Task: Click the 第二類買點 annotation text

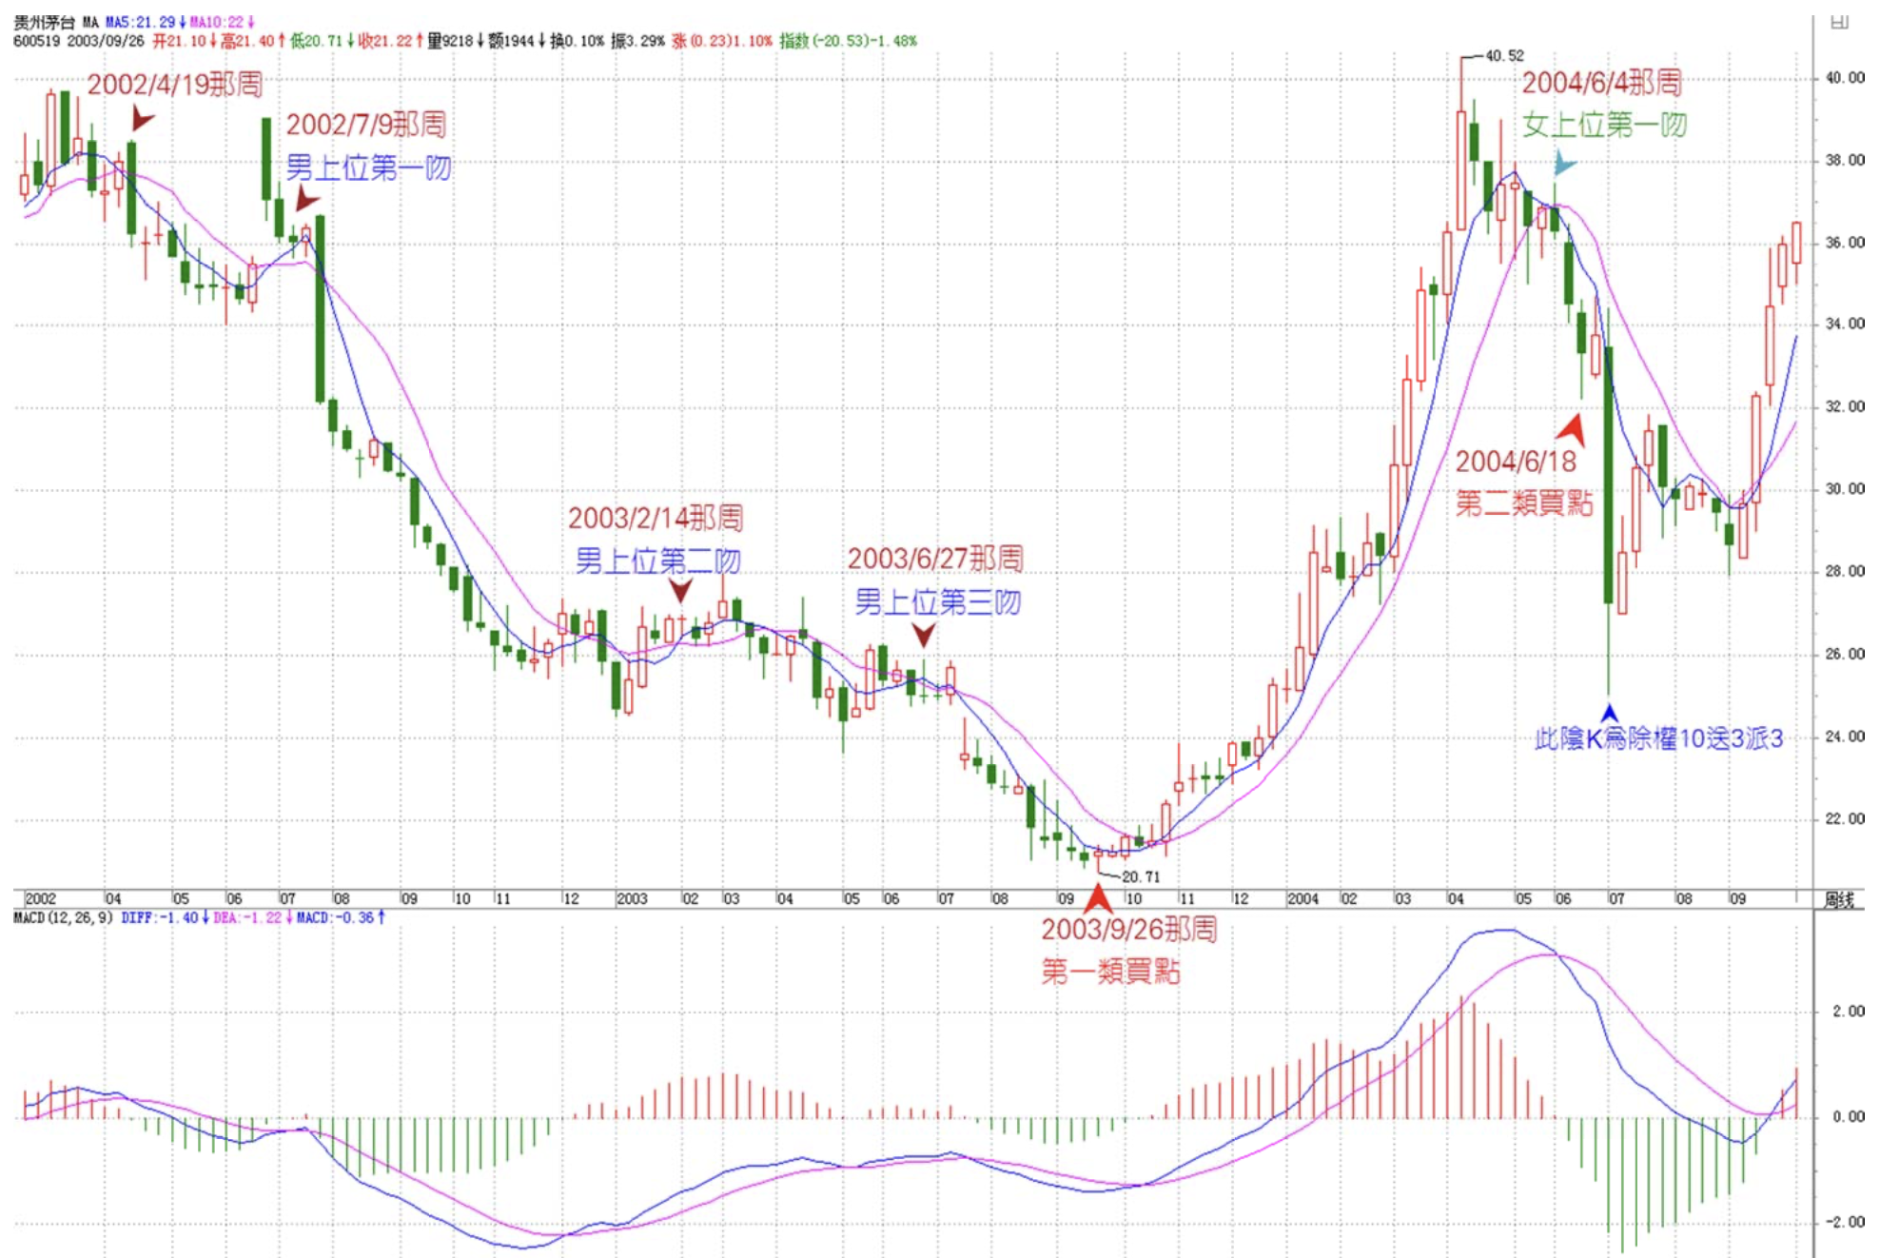Action: (1523, 502)
